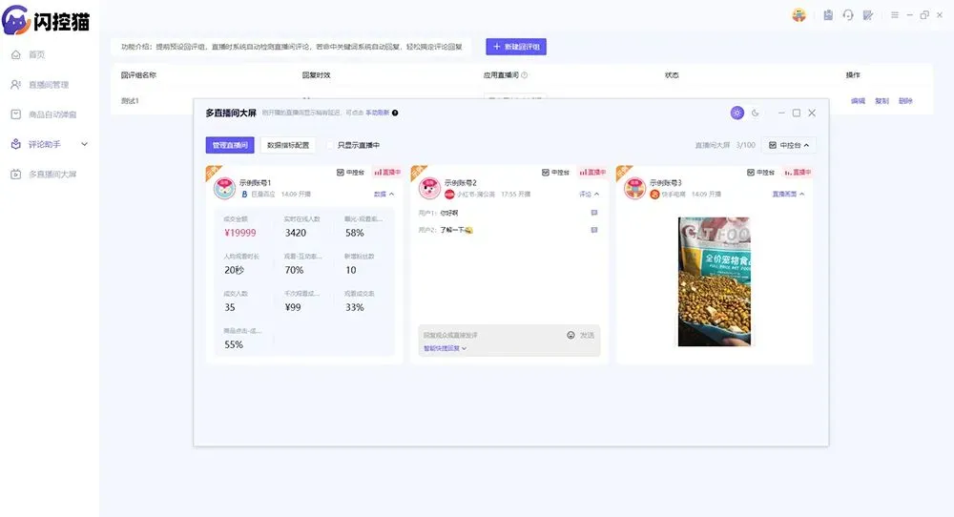
Task: Click the user avatar in title bar
Action: pyautogui.click(x=798, y=15)
